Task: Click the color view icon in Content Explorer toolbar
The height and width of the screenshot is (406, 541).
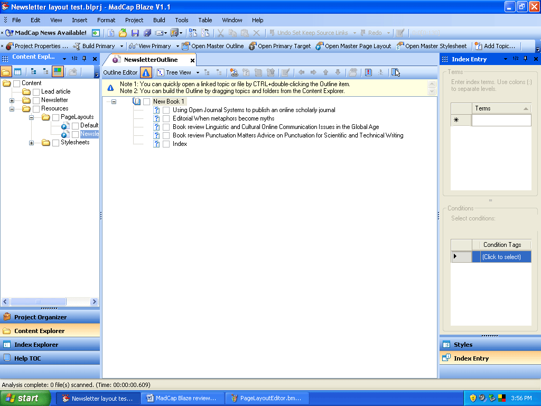Action: coord(58,72)
